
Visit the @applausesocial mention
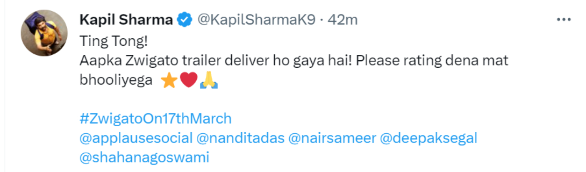click(x=136, y=138)
